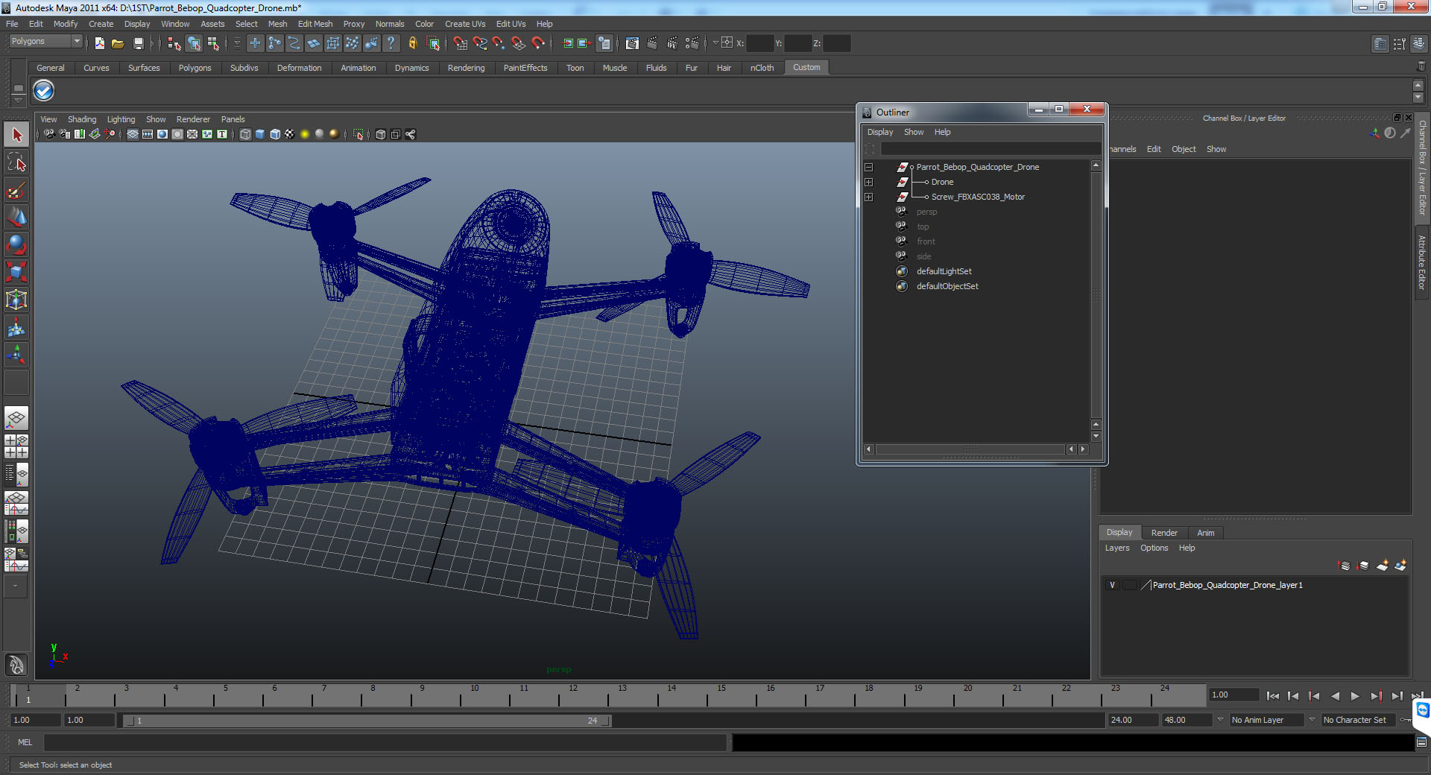The height and width of the screenshot is (775, 1431).
Task: Choose the Paint Selection tool
Action: (x=16, y=190)
